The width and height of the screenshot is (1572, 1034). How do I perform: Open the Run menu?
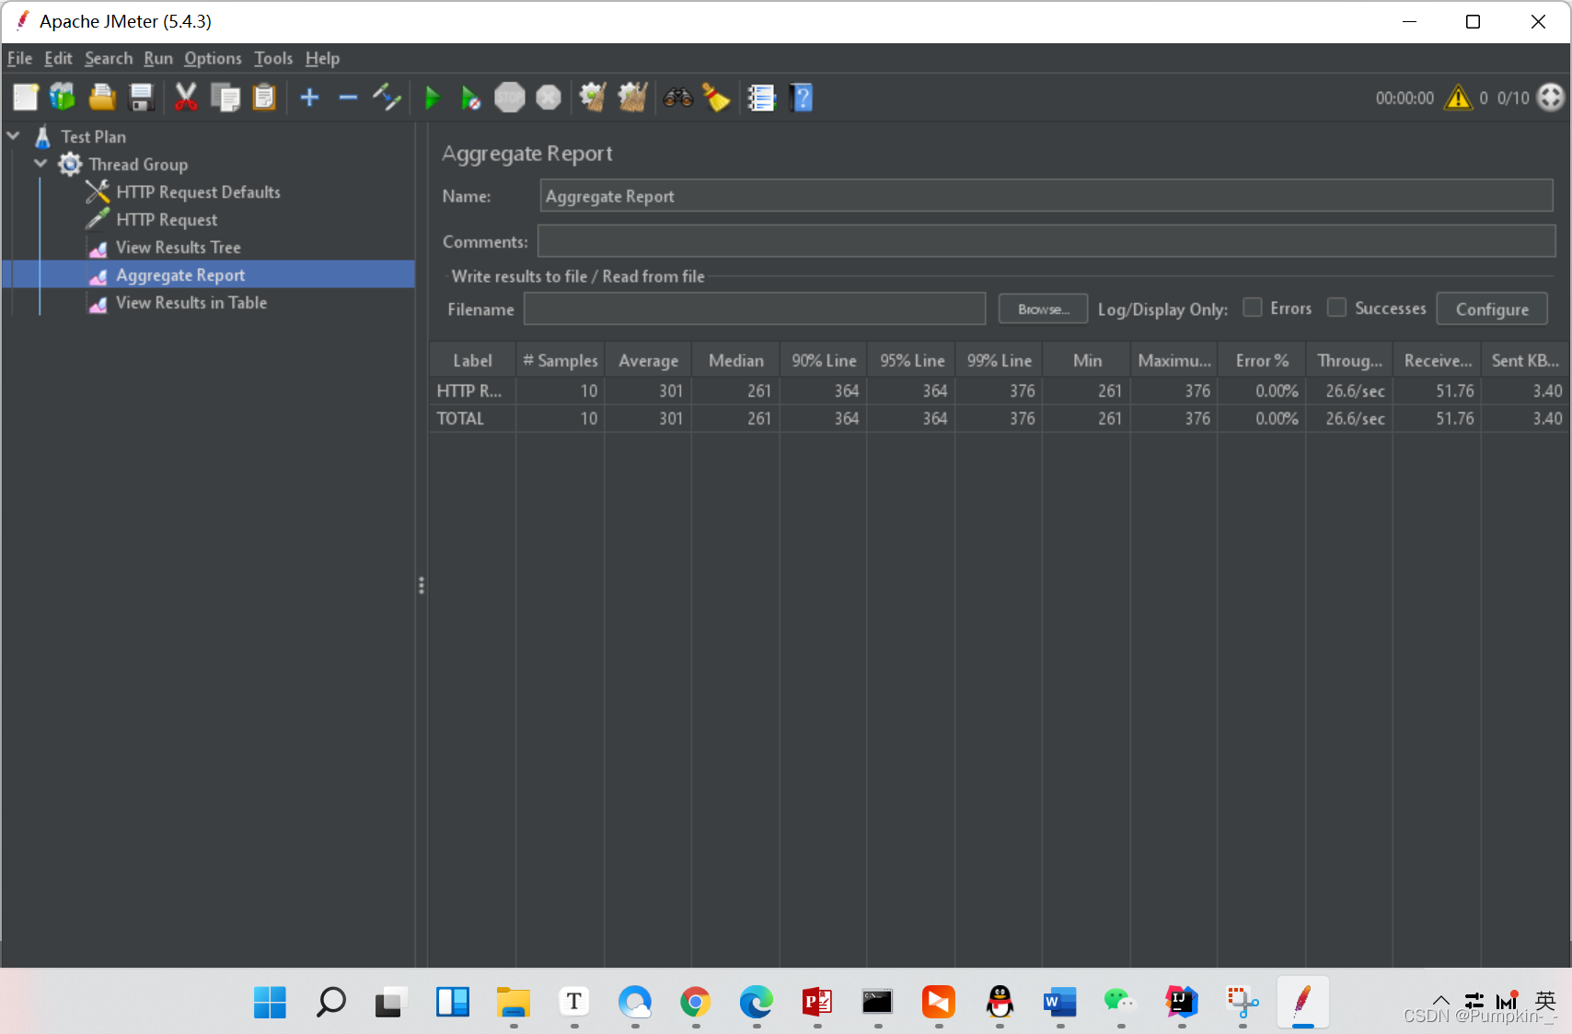158,58
